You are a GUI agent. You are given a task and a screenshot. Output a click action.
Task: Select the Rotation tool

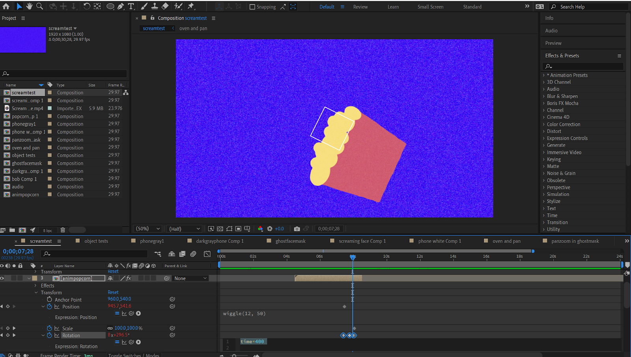(x=87, y=6)
